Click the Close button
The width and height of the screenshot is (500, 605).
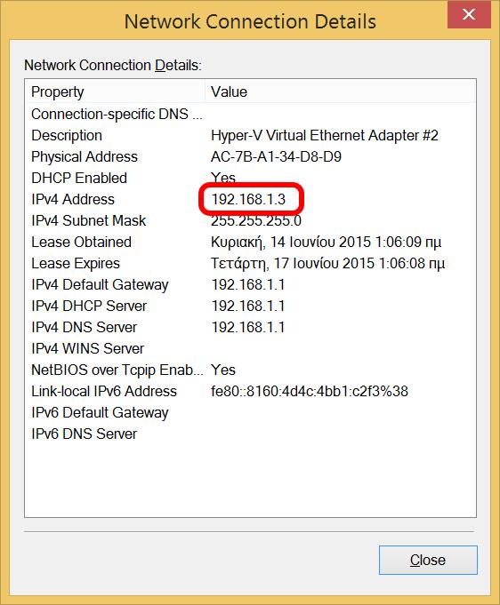click(428, 560)
